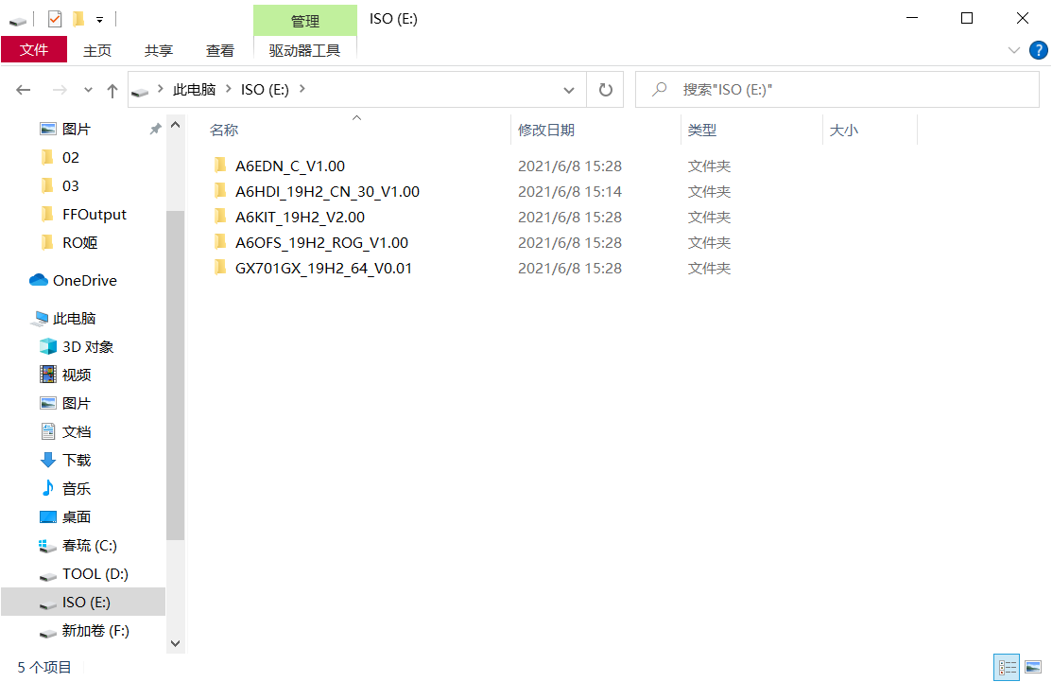Expand the ribbon with the chevron
Viewport: 1052px width, 682px height.
click(x=1014, y=50)
